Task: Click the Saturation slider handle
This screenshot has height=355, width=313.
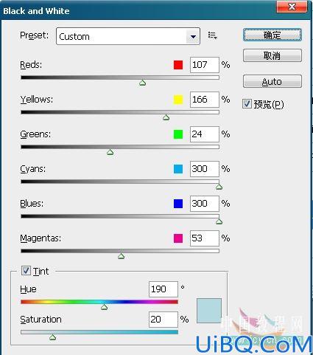Action: click(53, 337)
